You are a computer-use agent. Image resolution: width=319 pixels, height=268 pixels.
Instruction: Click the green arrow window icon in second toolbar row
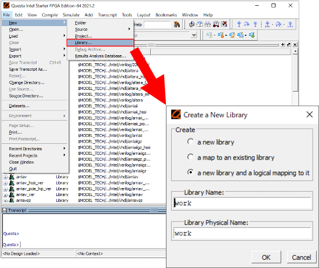(x=252, y=35)
